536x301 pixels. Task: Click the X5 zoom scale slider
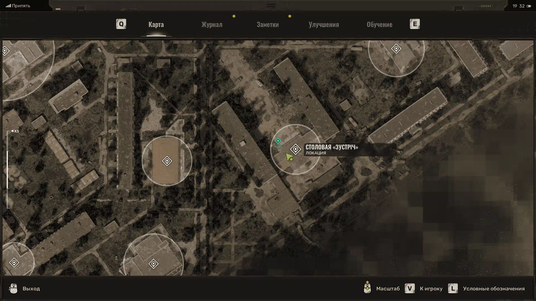8,169
